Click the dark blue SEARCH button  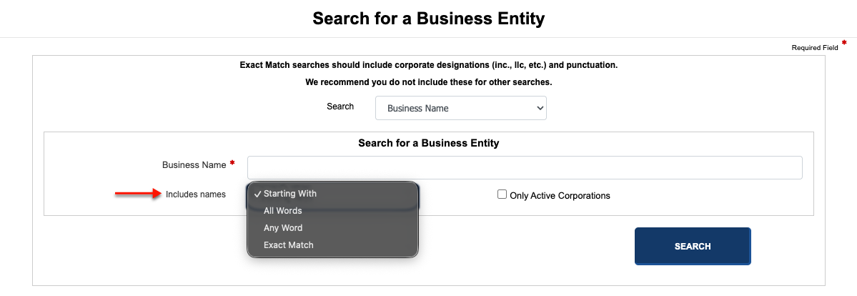[693, 246]
